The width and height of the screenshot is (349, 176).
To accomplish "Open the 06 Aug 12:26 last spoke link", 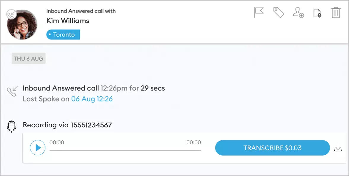I will [x=92, y=99].
